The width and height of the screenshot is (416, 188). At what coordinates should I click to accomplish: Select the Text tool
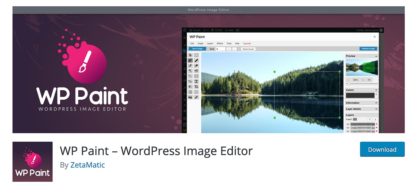[196, 81]
